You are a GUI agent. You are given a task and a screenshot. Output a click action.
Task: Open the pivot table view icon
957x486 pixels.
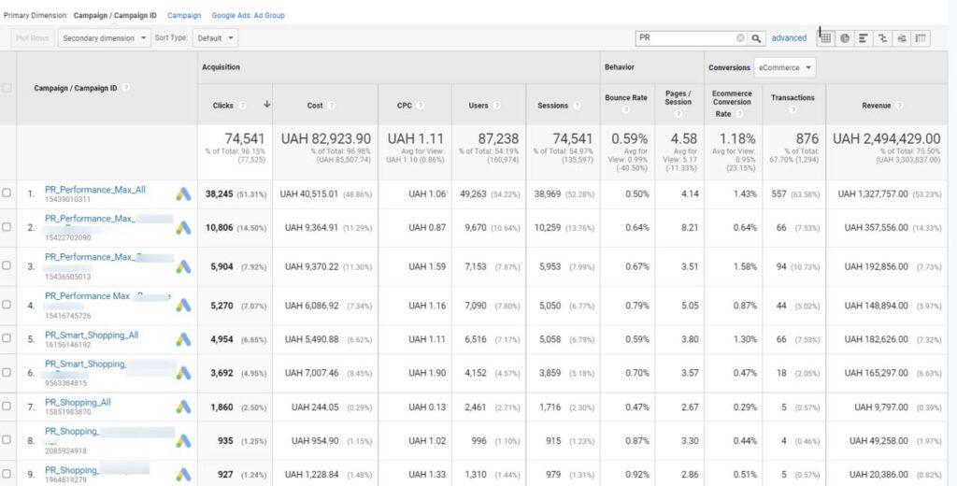[921, 38]
